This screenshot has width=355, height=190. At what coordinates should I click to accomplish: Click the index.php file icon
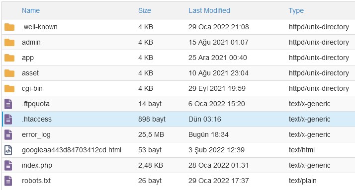tap(8, 165)
